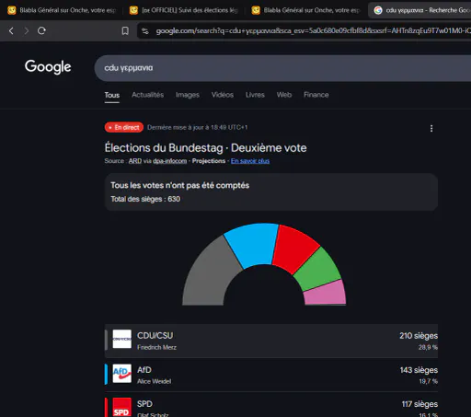The width and height of the screenshot is (471, 417).
Task: Open the Finance results tab
Action: pyautogui.click(x=316, y=95)
